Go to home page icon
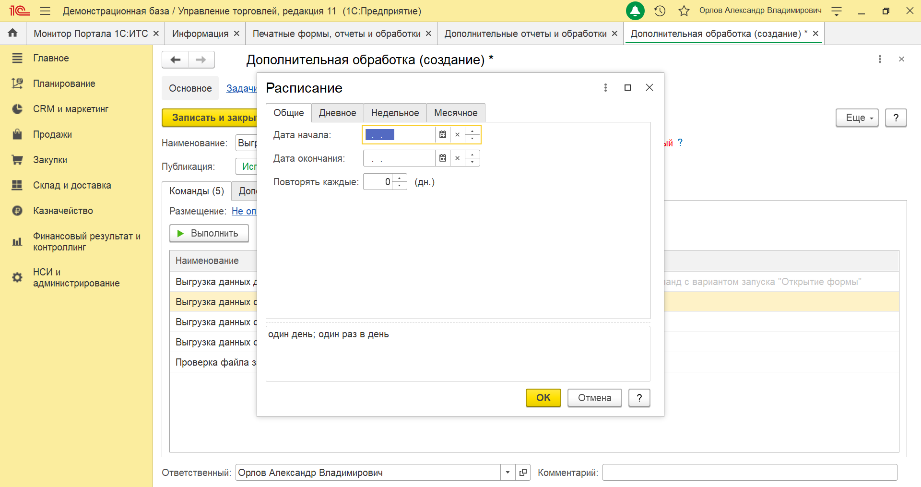 coord(13,33)
